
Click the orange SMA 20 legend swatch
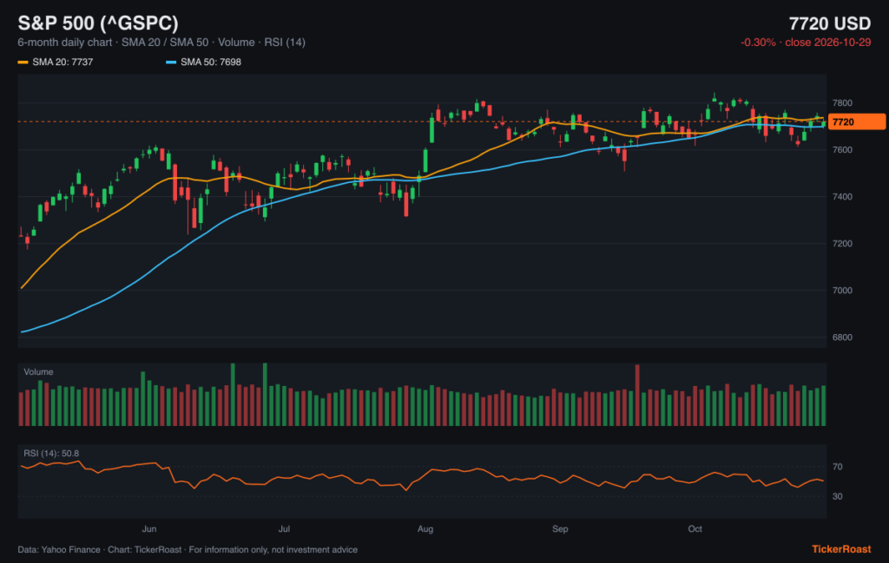(23, 62)
